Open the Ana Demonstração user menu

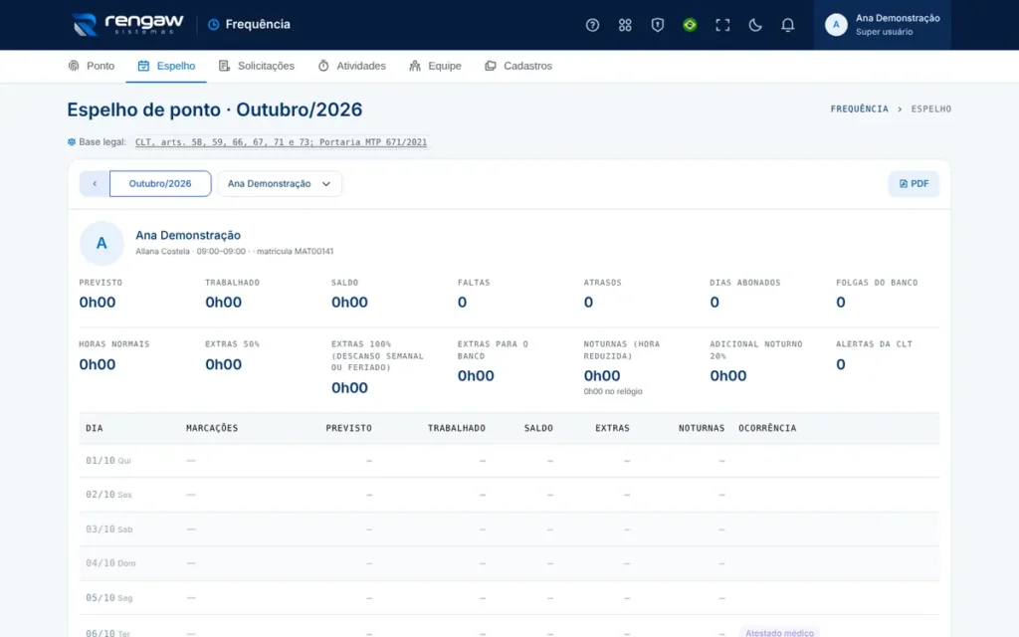883,25
